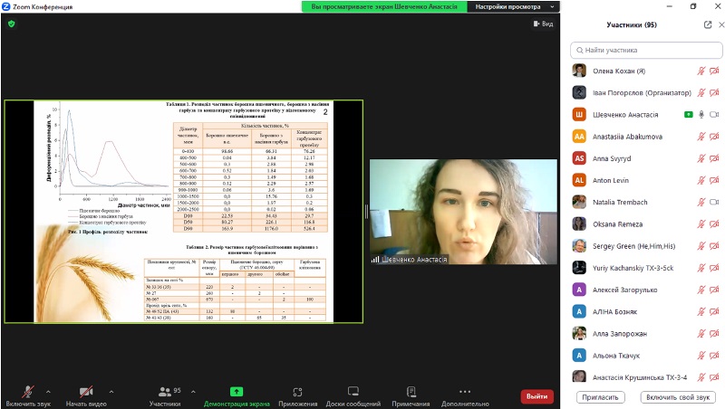This screenshot has width=725, height=409.
Task: Expand audio options arrow next to microphone
Action: (x=49, y=392)
